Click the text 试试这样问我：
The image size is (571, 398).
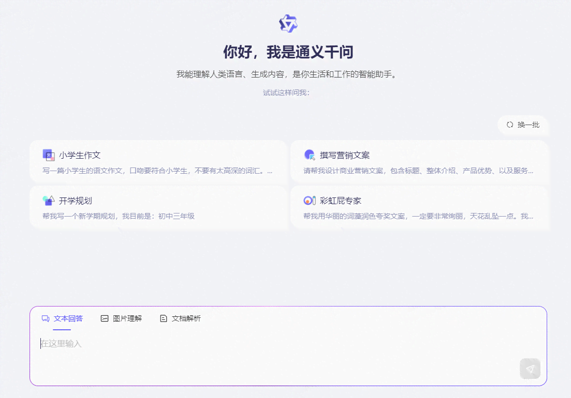coord(286,93)
